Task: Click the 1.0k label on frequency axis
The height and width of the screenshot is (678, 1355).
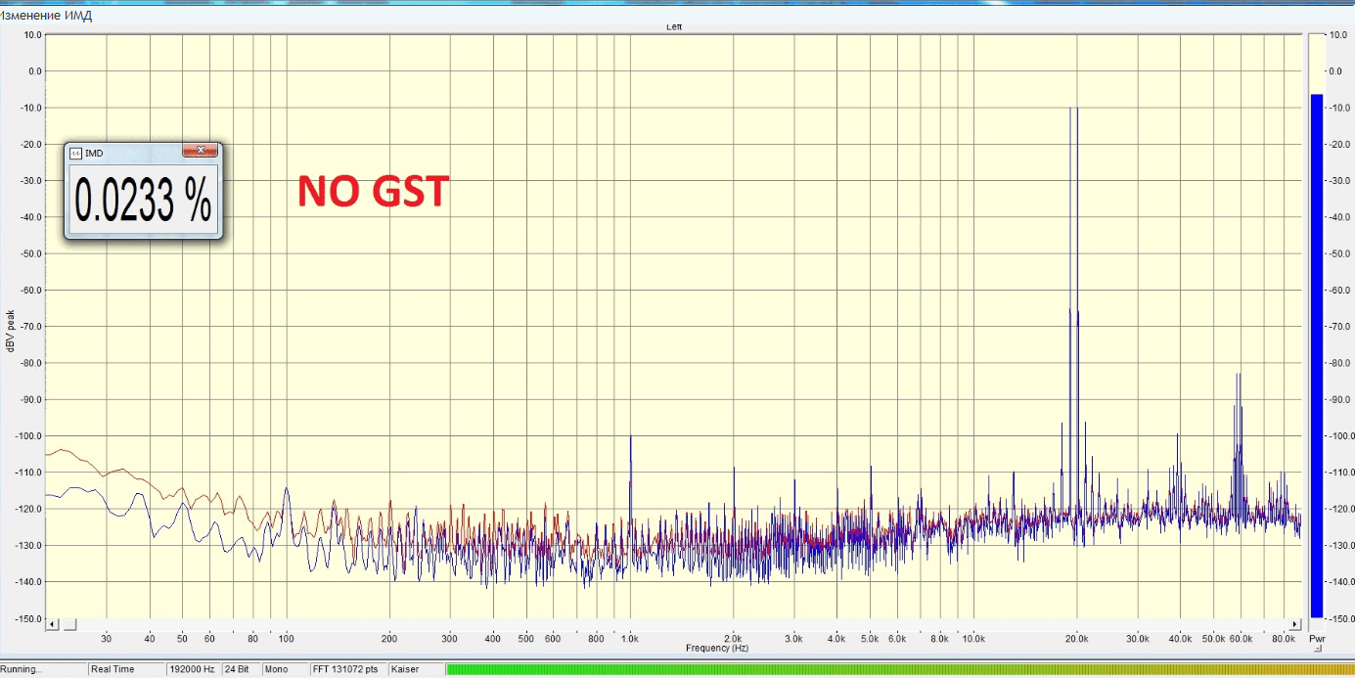Action: (629, 638)
